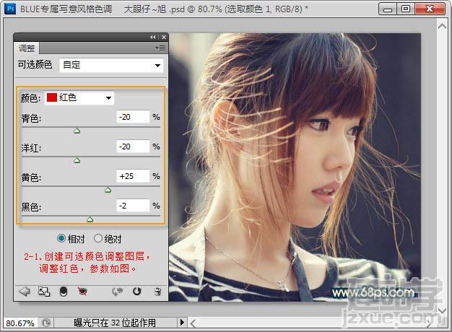Close the document window
This screenshot has height=332, width=452.
coord(430,9)
